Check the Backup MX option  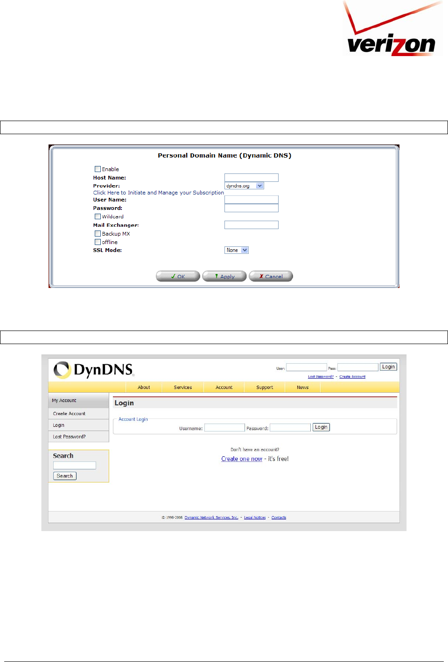click(98, 233)
